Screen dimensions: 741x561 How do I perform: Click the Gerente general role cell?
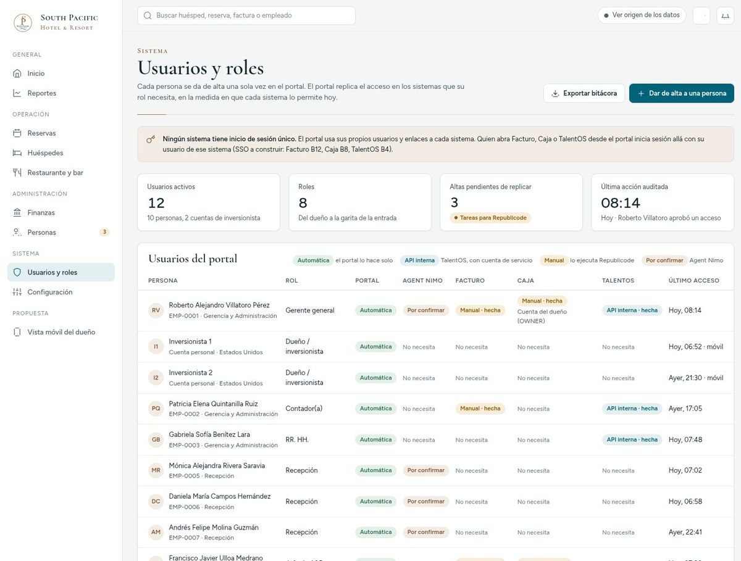click(x=310, y=310)
